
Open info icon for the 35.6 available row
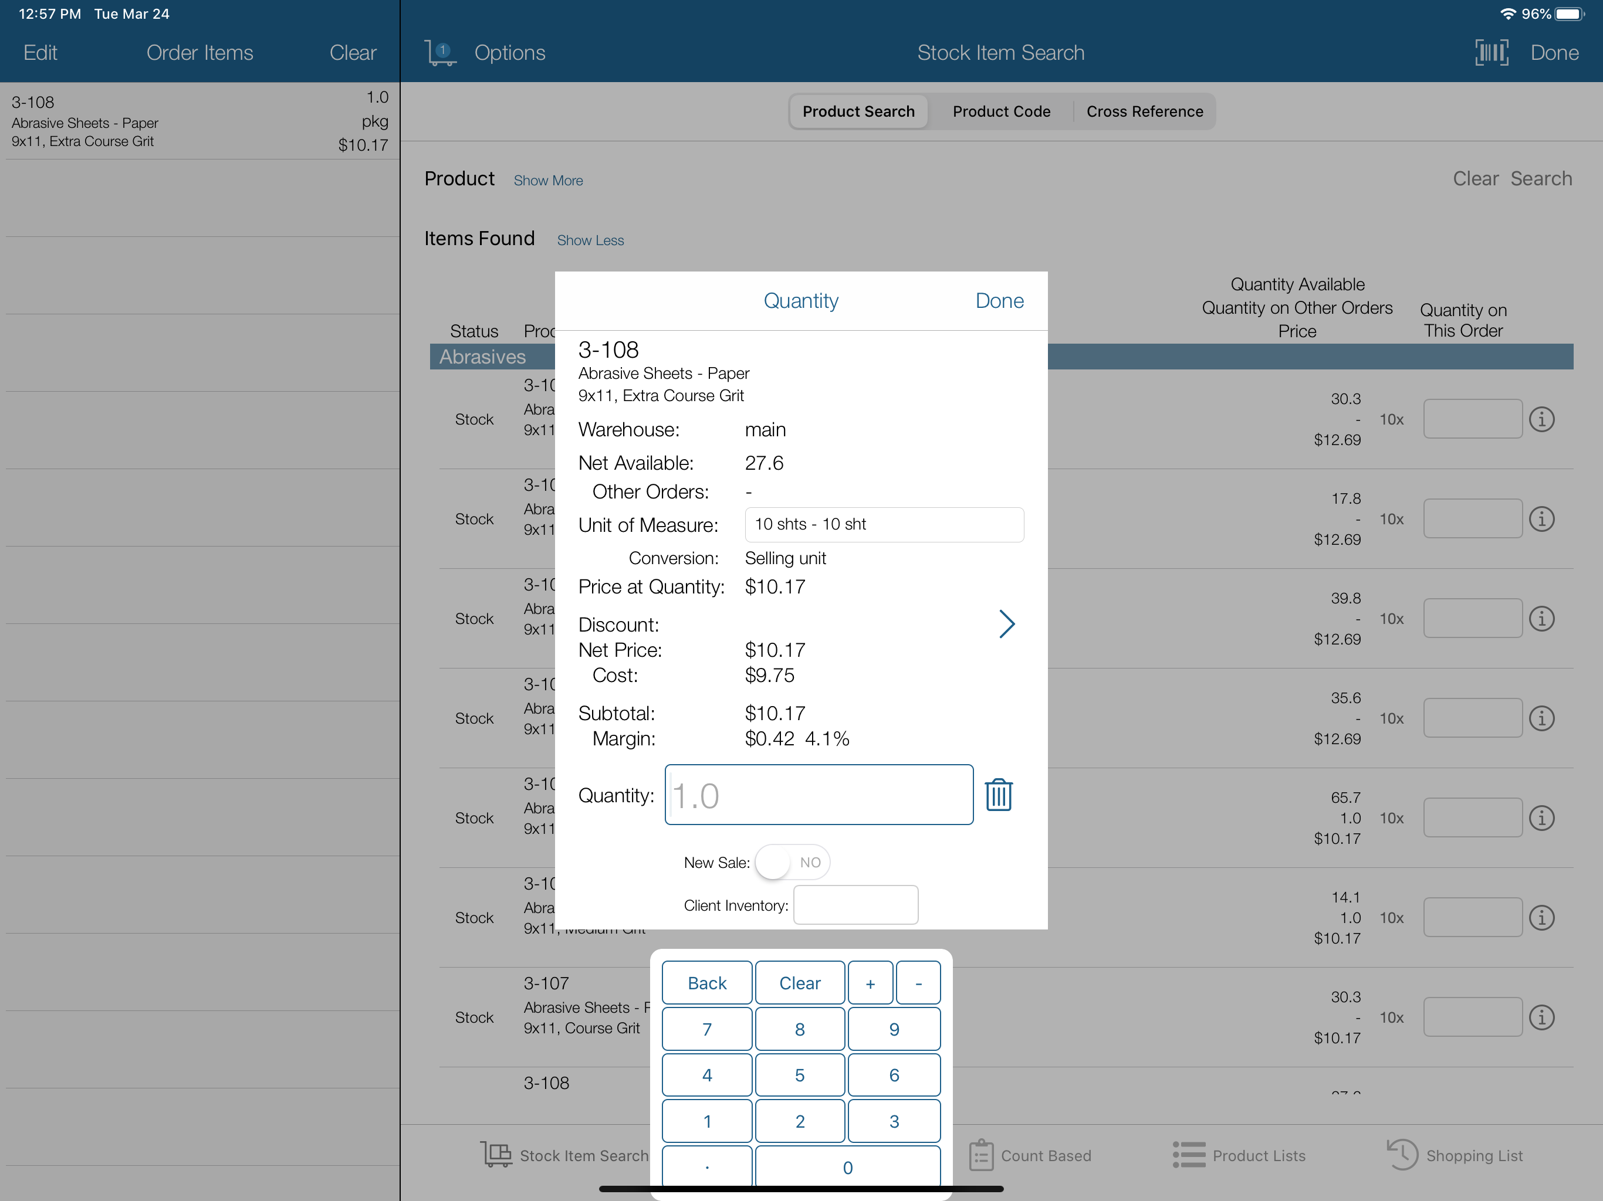(x=1541, y=718)
